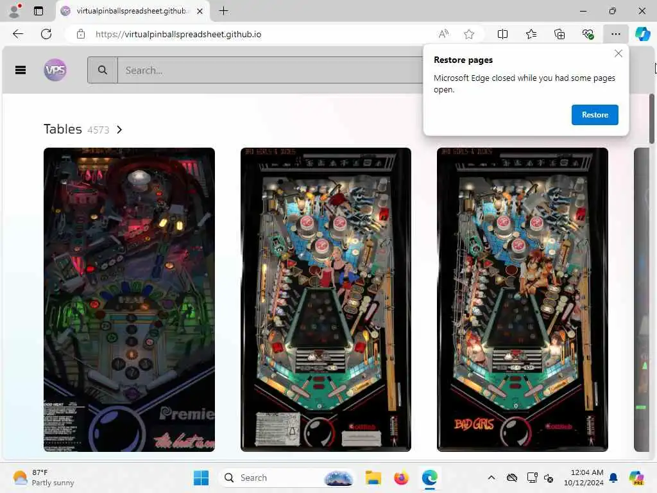Open the Windows Start menu

[201, 478]
